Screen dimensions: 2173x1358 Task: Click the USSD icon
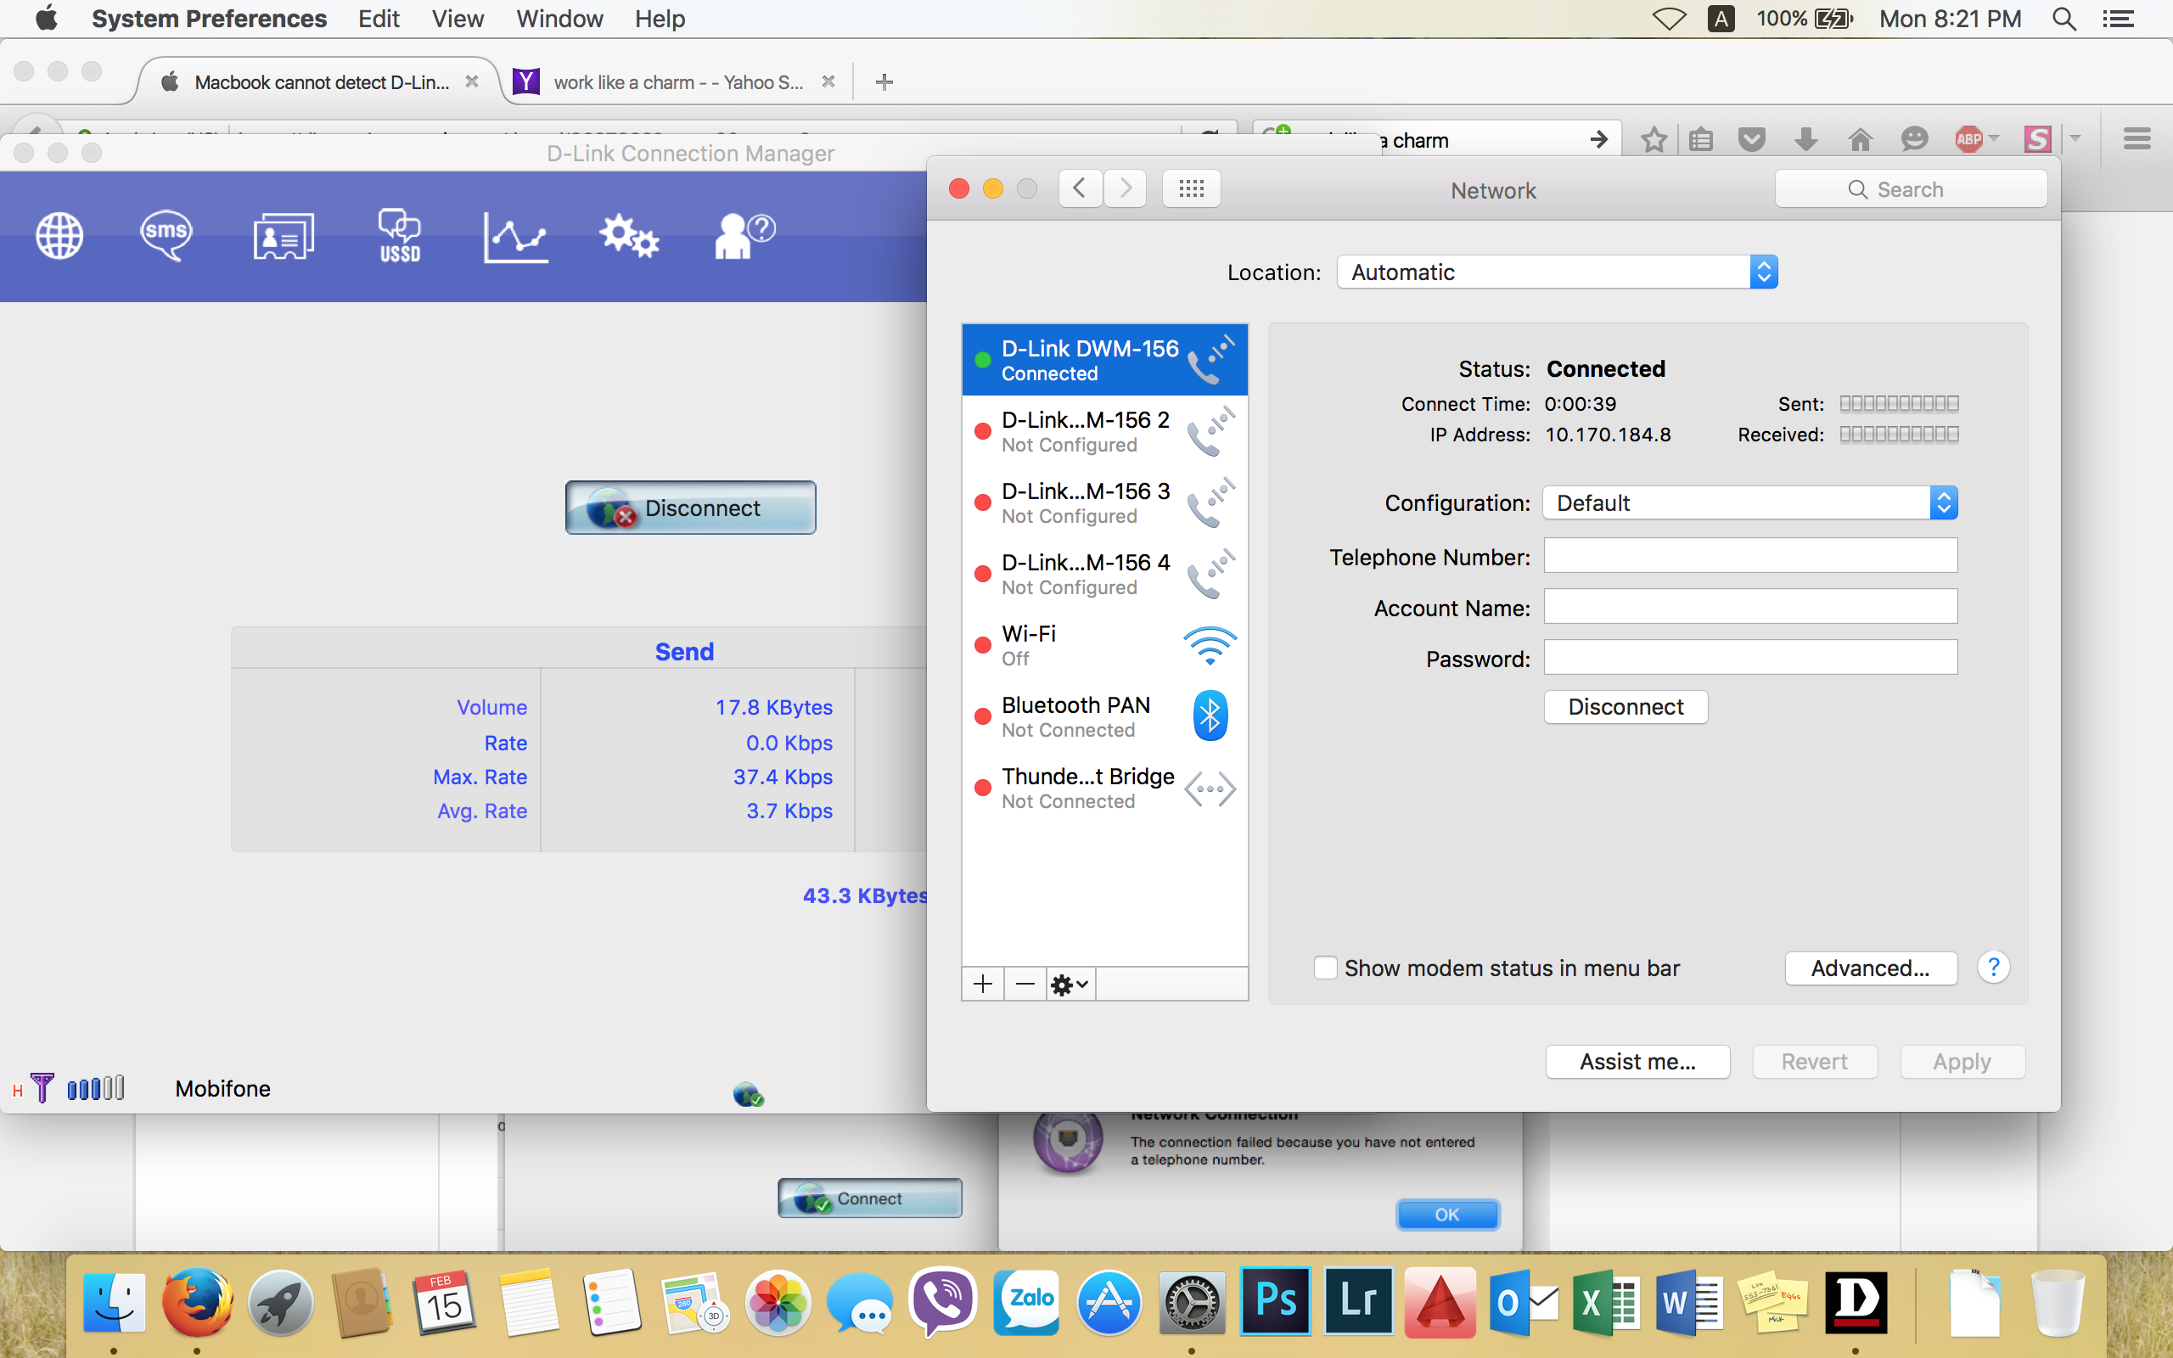pyautogui.click(x=400, y=236)
